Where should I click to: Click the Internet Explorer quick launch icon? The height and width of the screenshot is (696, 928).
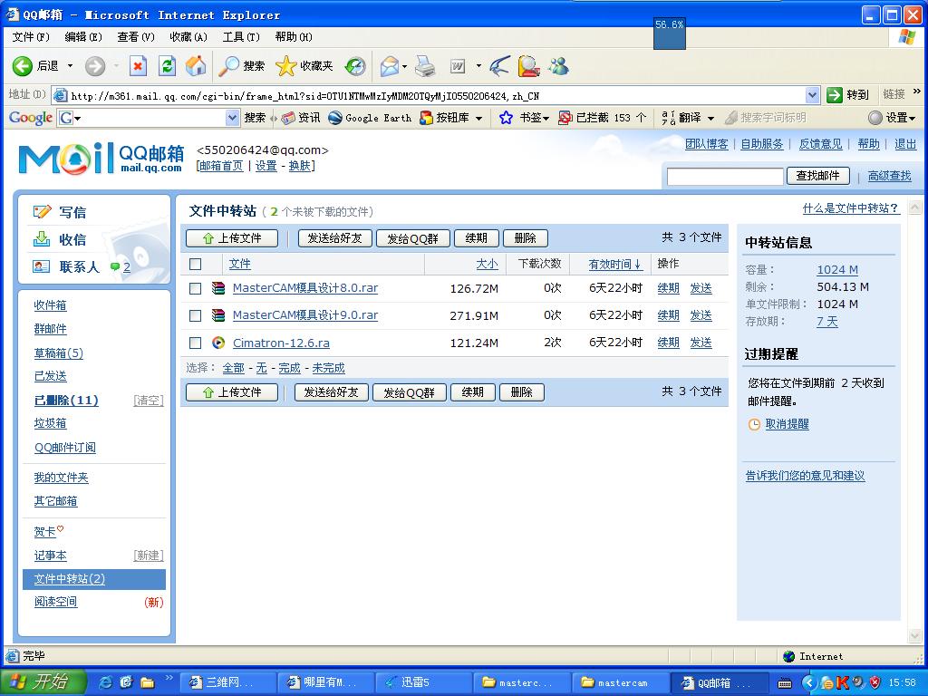[107, 682]
